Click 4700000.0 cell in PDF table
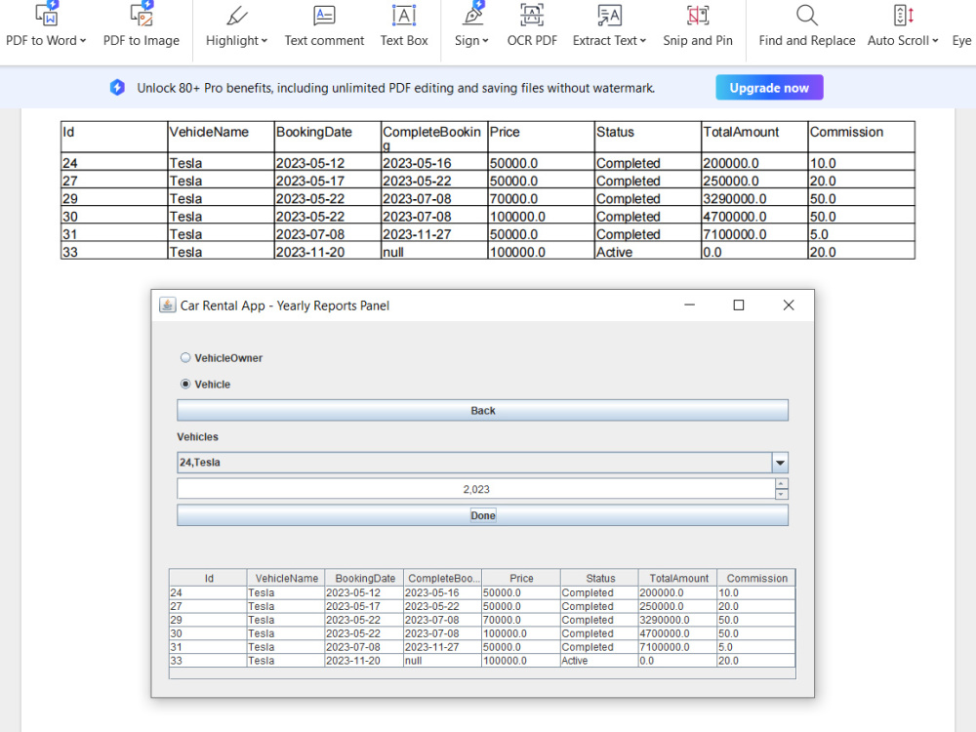Image resolution: width=976 pixels, height=732 pixels. coord(754,217)
